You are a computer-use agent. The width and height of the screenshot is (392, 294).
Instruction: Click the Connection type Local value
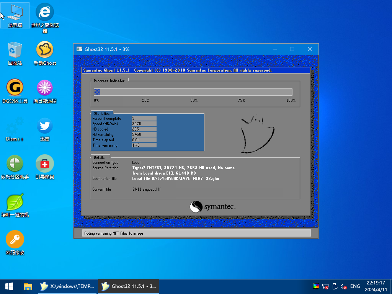tap(136, 162)
